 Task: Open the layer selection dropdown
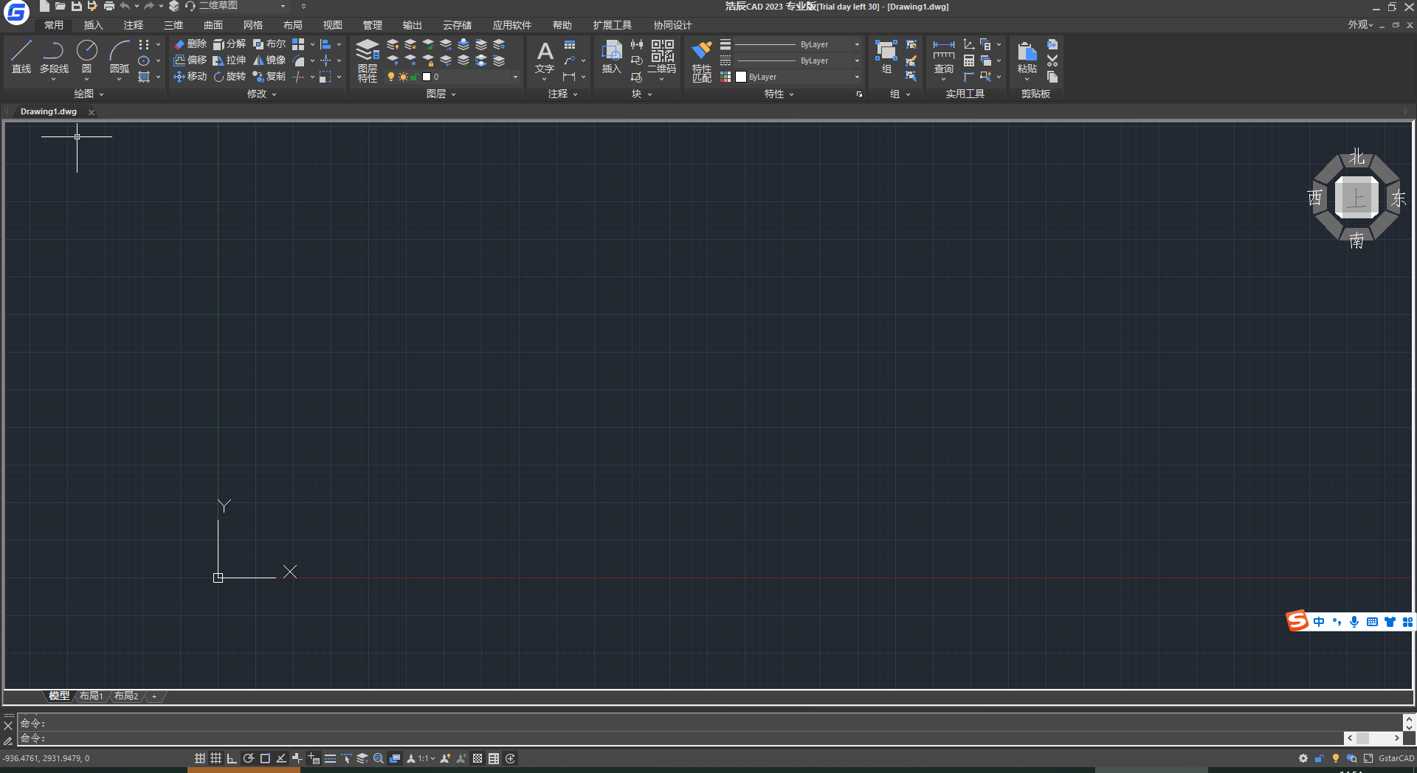515,77
